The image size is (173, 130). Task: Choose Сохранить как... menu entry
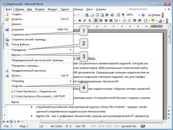[x=39, y=34]
